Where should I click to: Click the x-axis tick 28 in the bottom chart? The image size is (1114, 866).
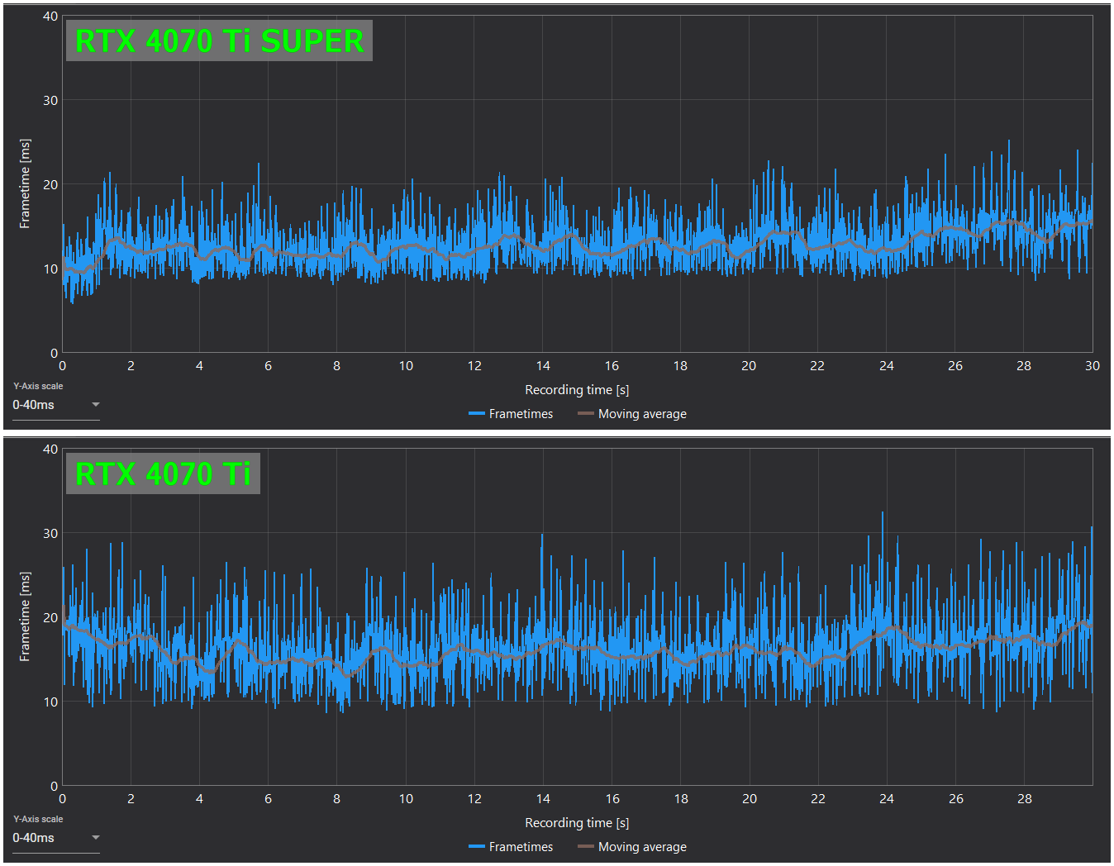click(x=1024, y=799)
